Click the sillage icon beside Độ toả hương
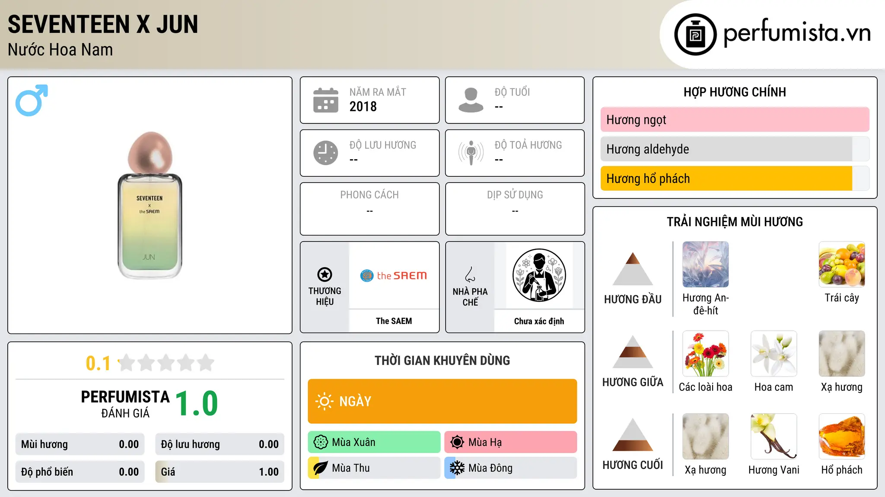Screen dimensions: 885x497 (471, 153)
